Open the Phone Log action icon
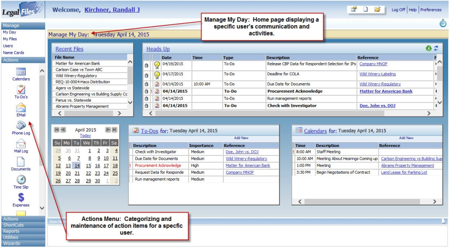This screenshot has height=249, width=450. [21, 125]
